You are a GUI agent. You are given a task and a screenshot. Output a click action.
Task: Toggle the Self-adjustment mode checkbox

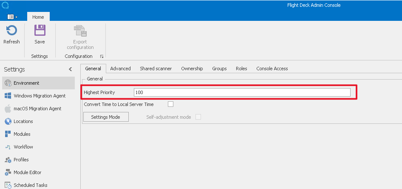(198, 117)
